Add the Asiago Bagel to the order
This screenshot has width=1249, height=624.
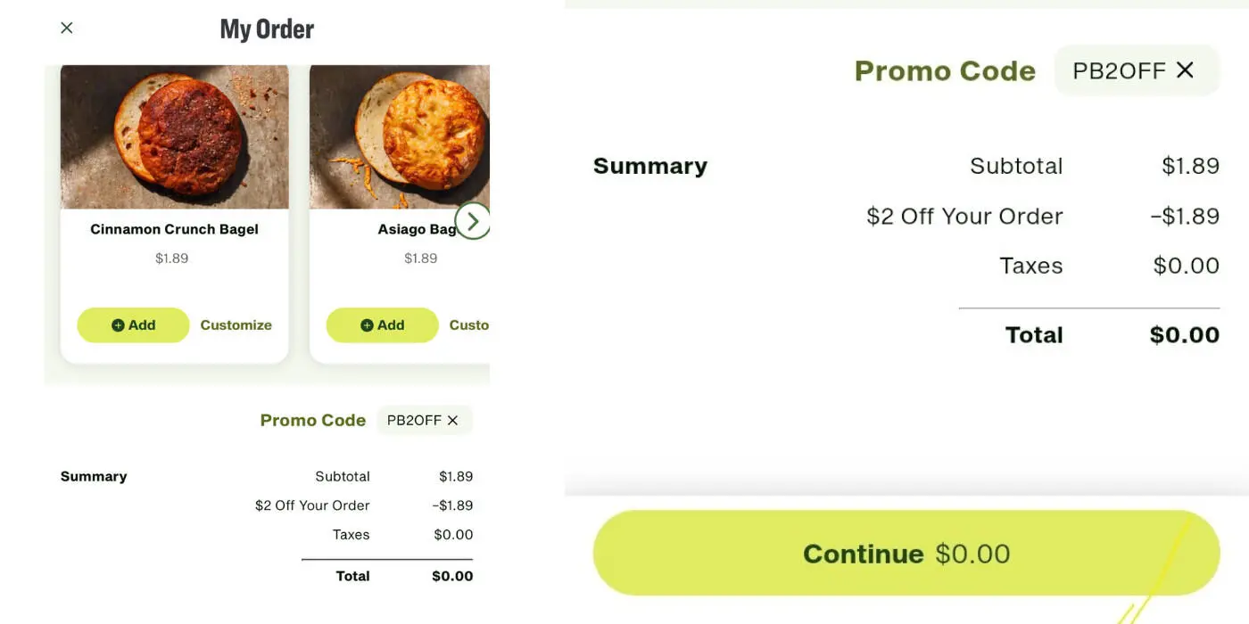(x=382, y=325)
